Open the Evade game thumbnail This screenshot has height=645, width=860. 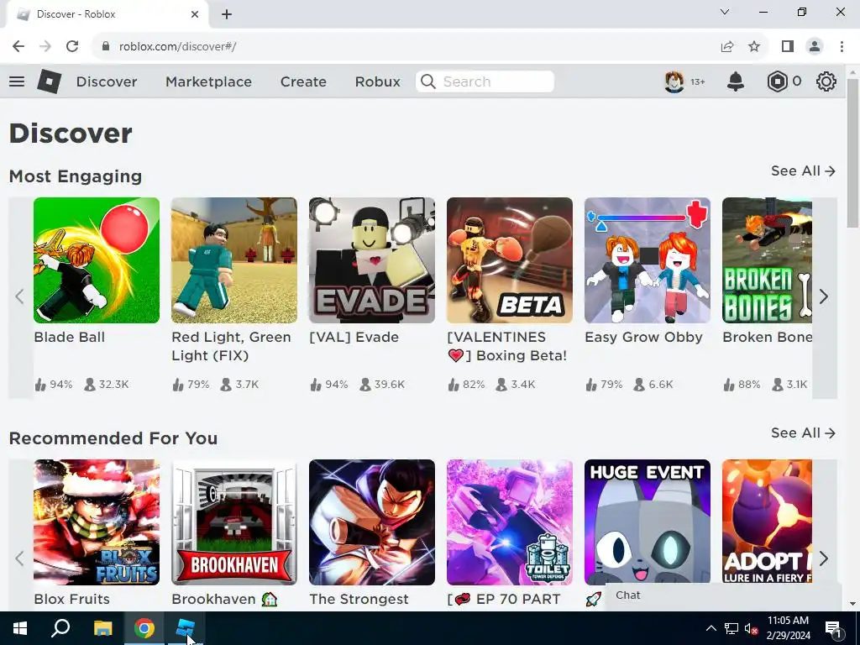[372, 260]
